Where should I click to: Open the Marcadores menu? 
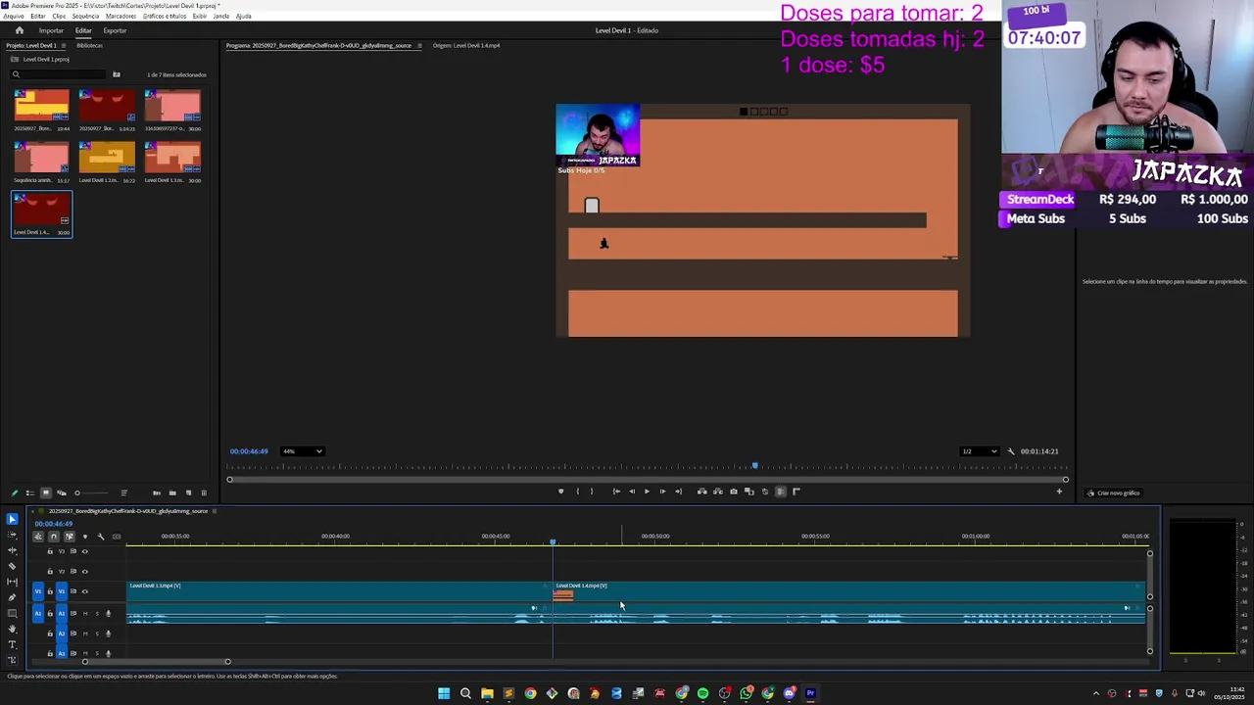121,17
